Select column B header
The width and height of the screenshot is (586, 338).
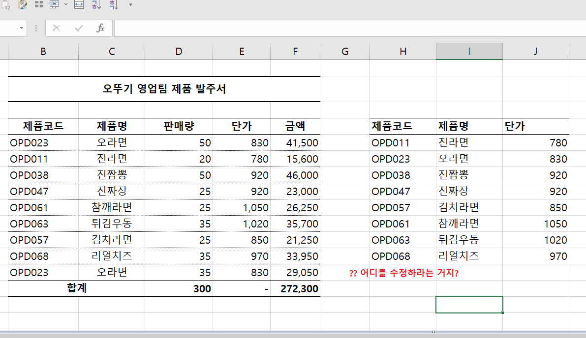pyautogui.click(x=43, y=52)
